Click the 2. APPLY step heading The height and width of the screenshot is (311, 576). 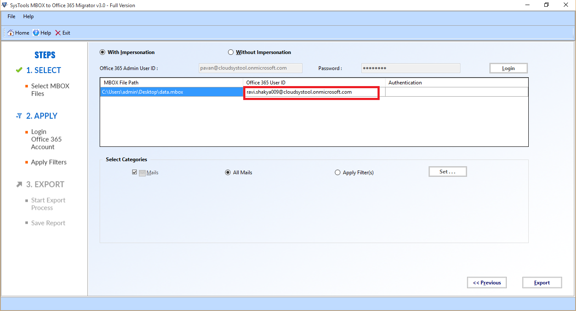pos(42,116)
